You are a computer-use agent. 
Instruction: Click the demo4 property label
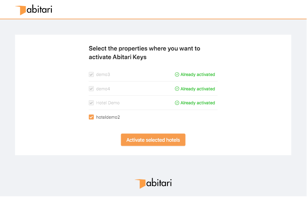point(103,89)
